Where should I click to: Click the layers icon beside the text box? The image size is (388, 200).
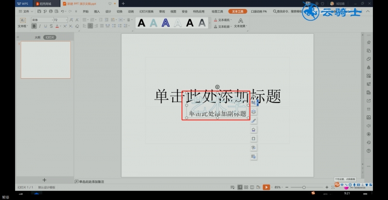(253, 112)
